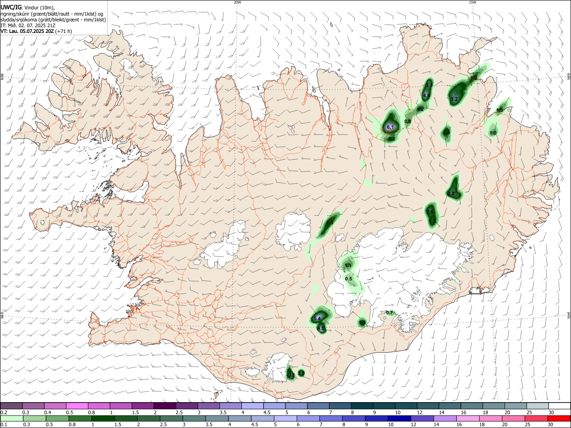This screenshot has width=571, height=428.
Task: Click the 3.7 rainfall value in northeast
Action: pos(429,85)
